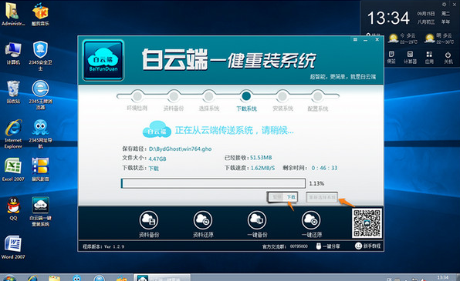Open the 资料还原 data restore tool

(203, 224)
